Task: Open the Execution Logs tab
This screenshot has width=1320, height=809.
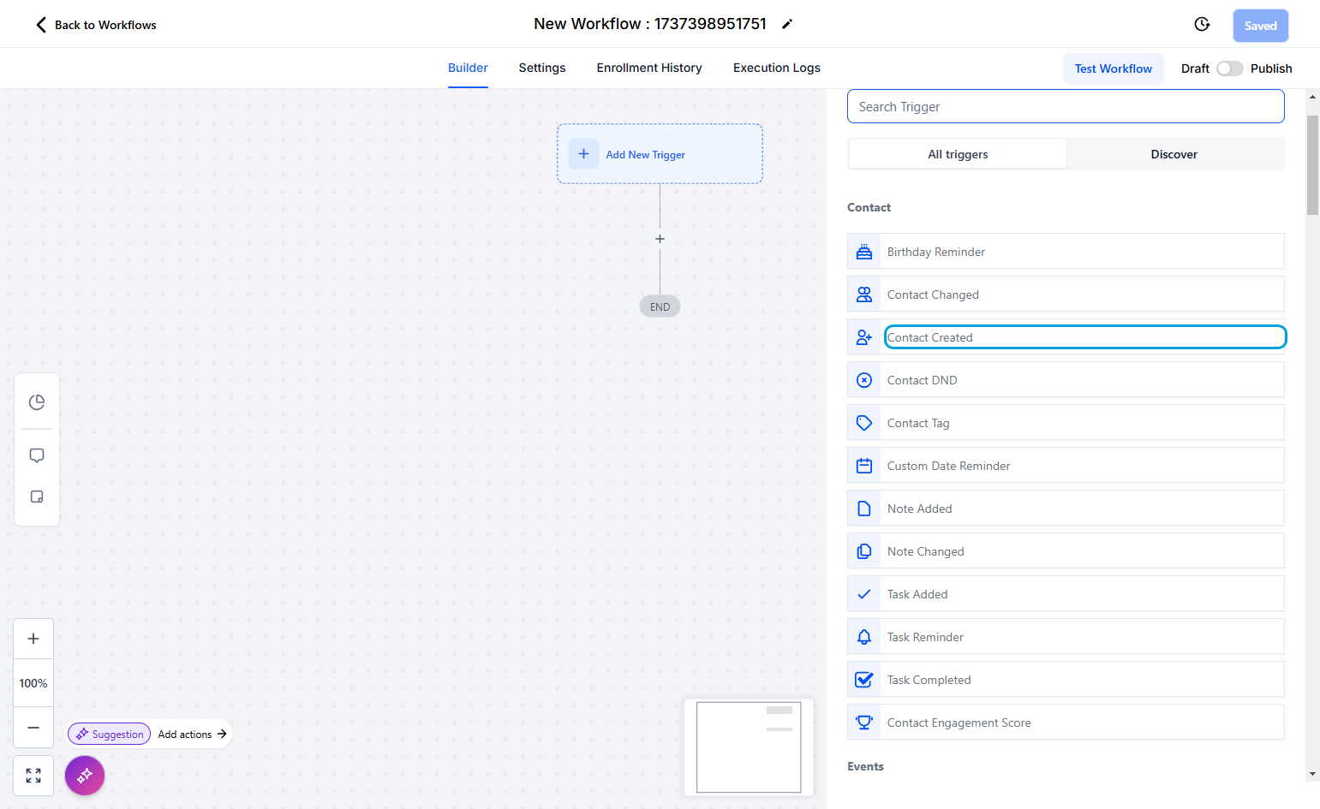Action: 777,68
